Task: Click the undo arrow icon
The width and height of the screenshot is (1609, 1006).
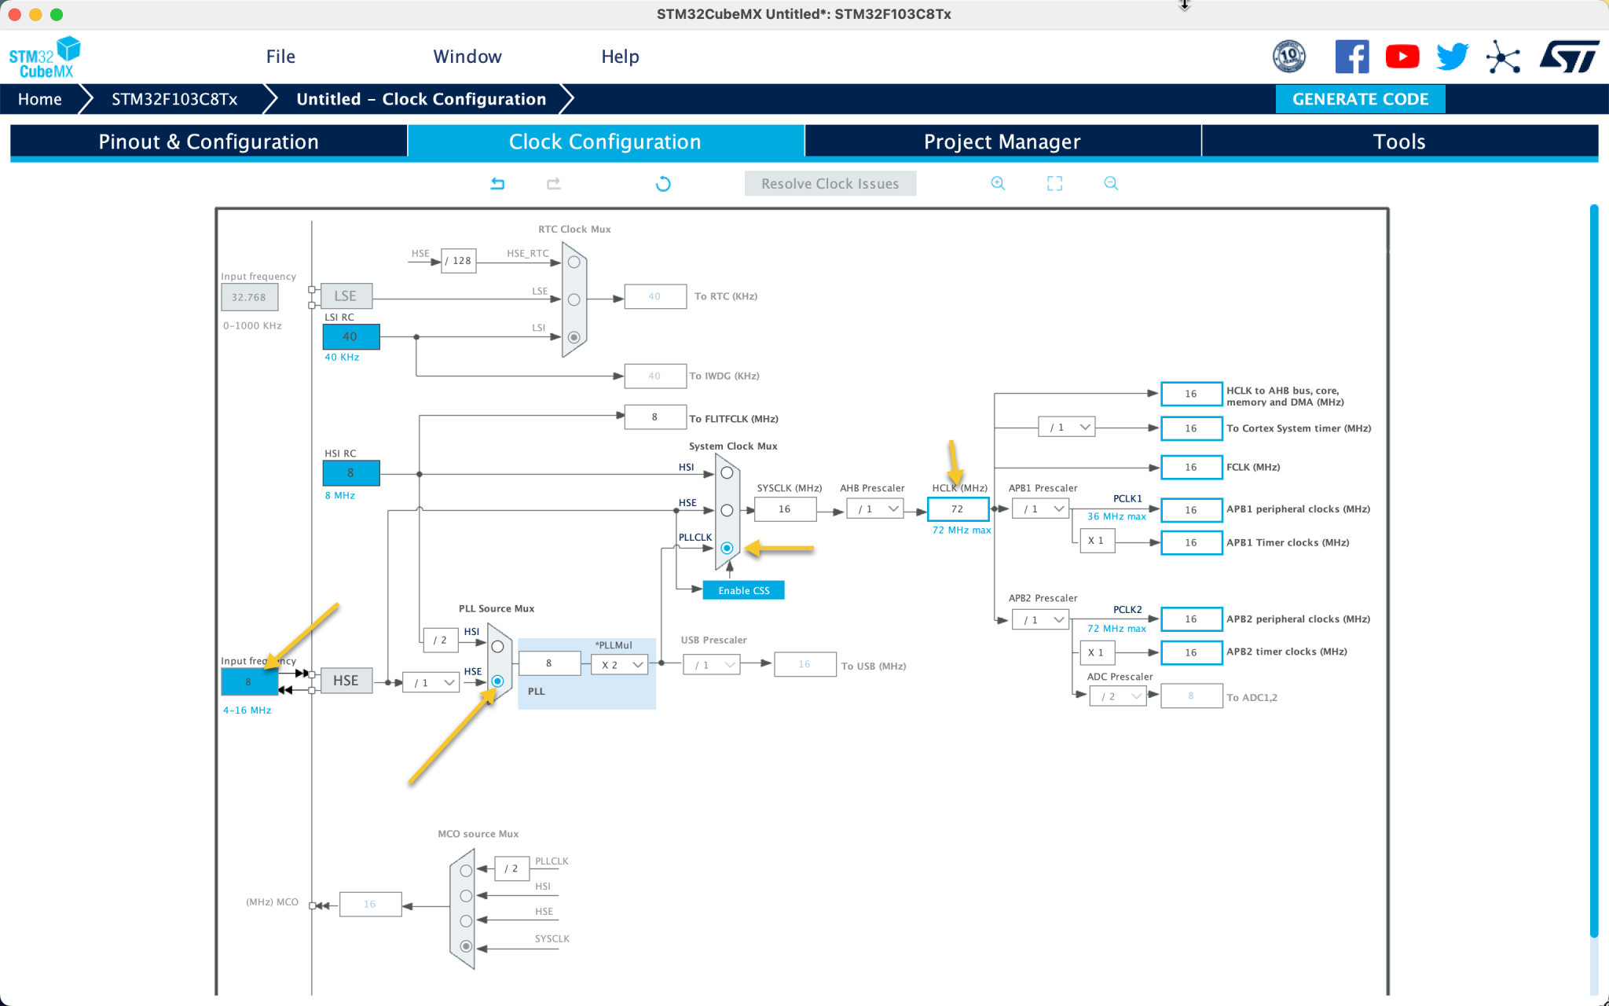Action: 497,183
